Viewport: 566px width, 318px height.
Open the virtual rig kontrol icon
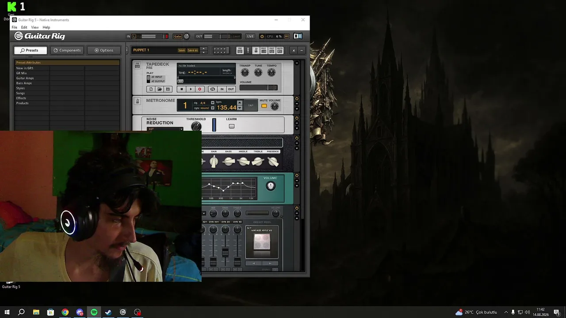click(221, 50)
